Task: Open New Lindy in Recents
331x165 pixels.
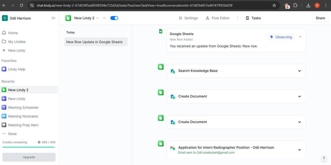Action: click(x=17, y=99)
